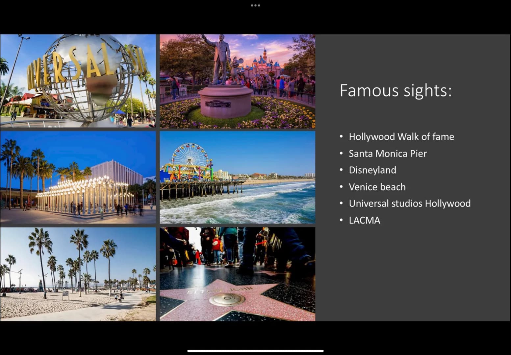Click the 'Disneyland' bullet text
The image size is (511, 355).
(372, 170)
